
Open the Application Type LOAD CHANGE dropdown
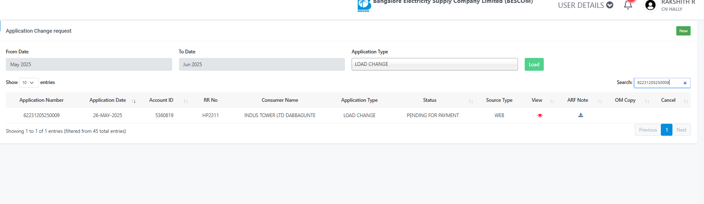coord(435,64)
